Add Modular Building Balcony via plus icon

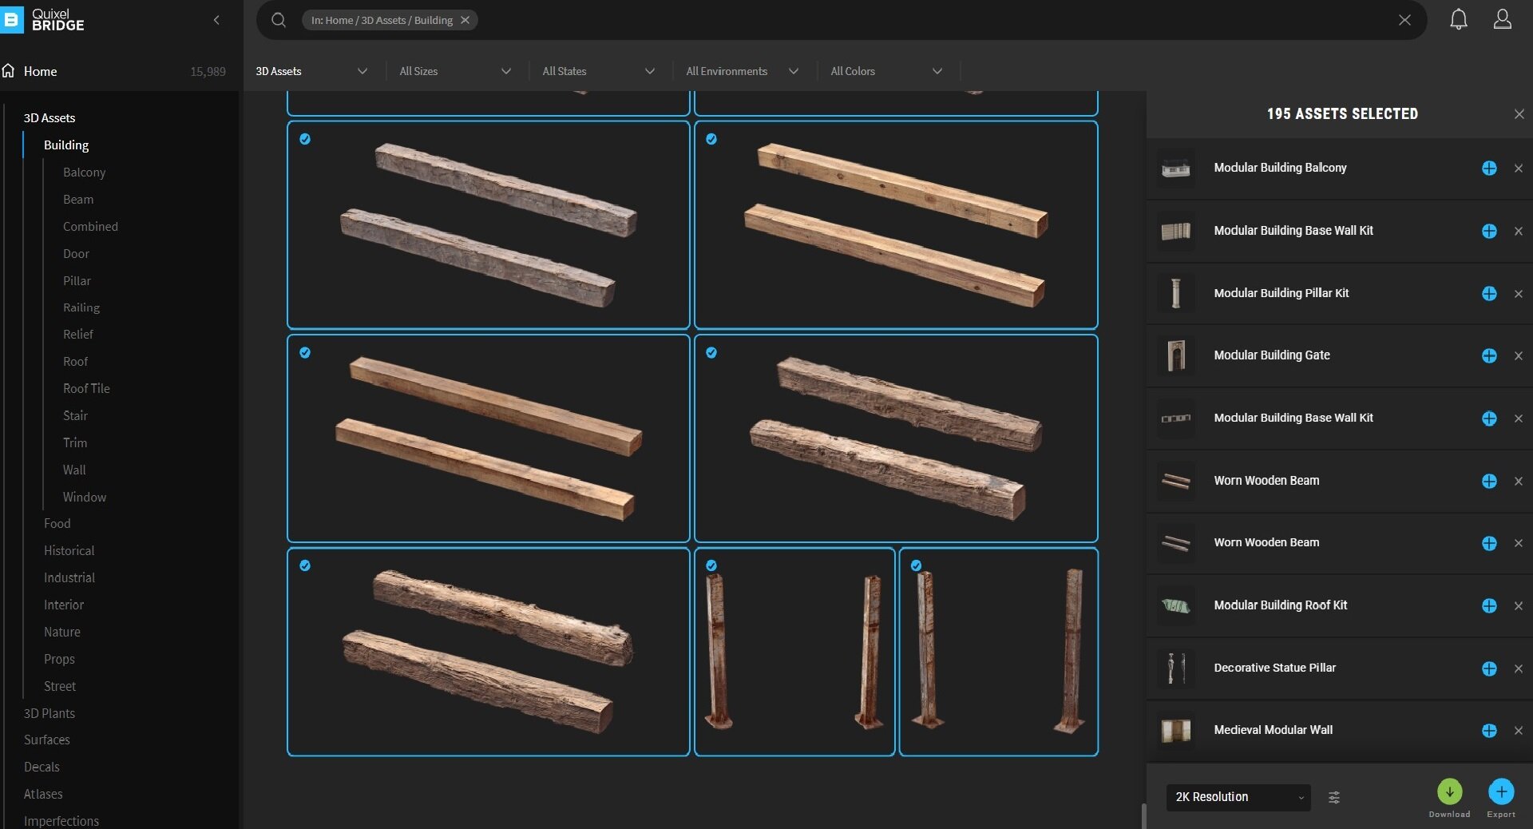[1488, 169]
